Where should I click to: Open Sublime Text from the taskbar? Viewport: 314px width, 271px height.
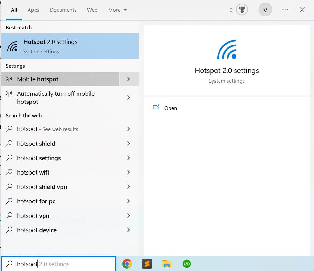[x=147, y=264]
